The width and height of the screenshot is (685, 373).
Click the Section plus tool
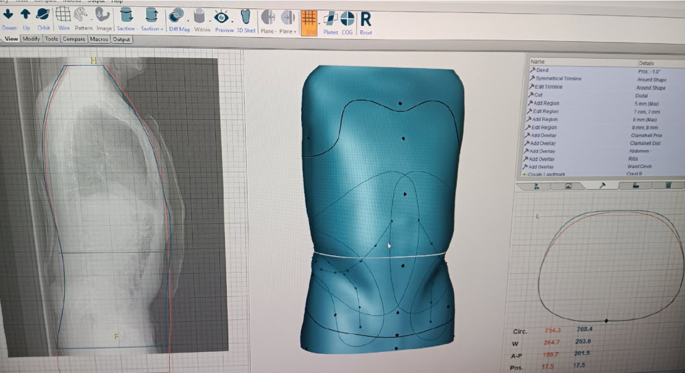[152, 16]
